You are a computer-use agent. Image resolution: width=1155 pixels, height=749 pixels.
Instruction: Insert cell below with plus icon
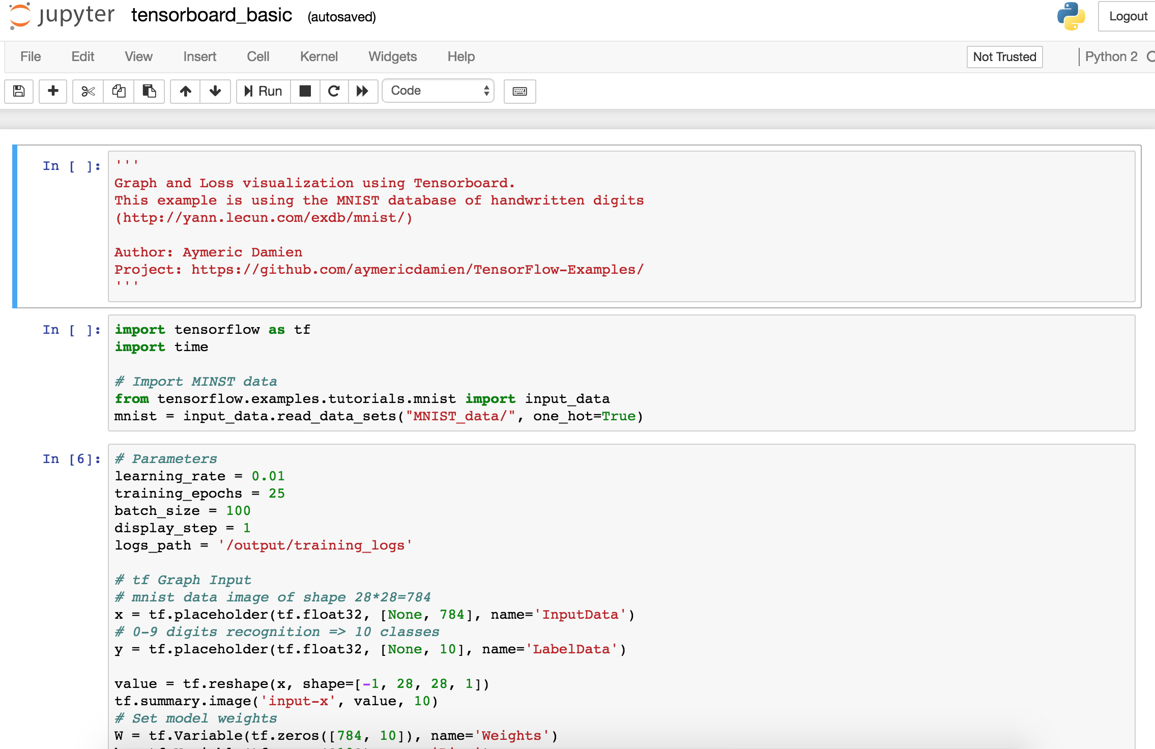pyautogui.click(x=53, y=91)
